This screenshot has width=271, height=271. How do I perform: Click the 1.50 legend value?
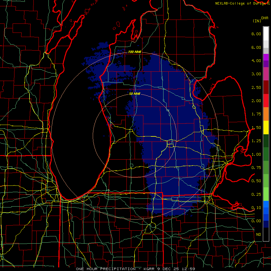pos(256,128)
